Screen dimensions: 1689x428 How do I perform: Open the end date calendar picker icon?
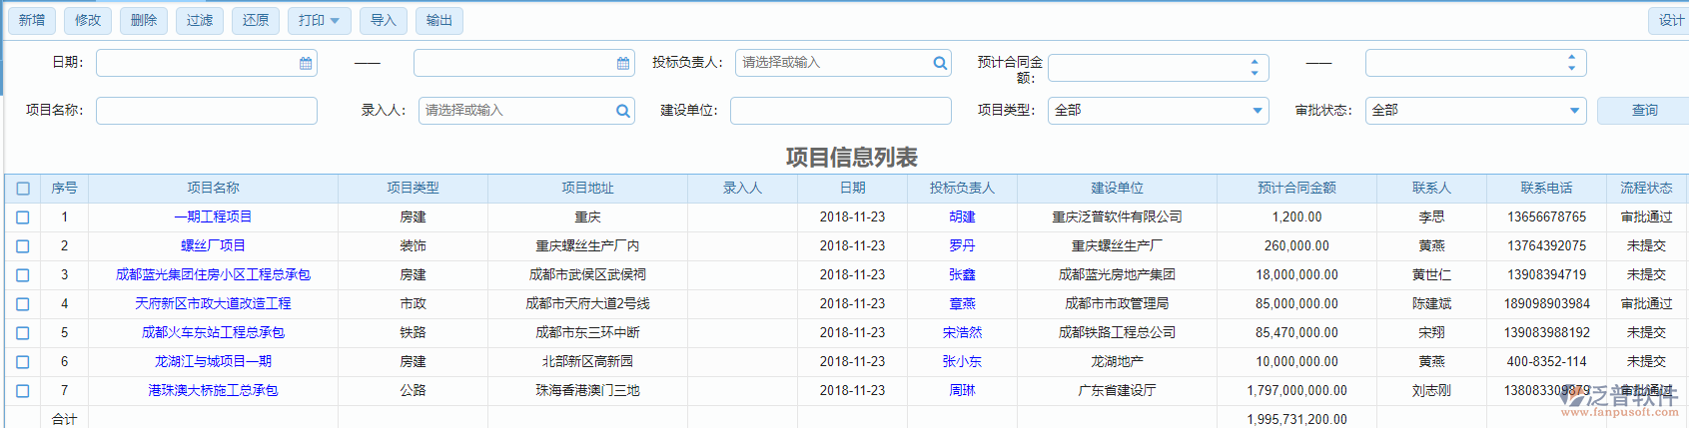623,63
